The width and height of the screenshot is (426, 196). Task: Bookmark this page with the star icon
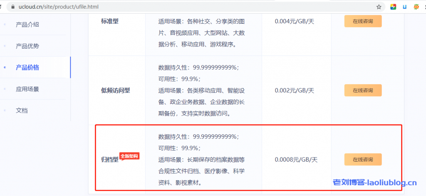click(x=379, y=7)
